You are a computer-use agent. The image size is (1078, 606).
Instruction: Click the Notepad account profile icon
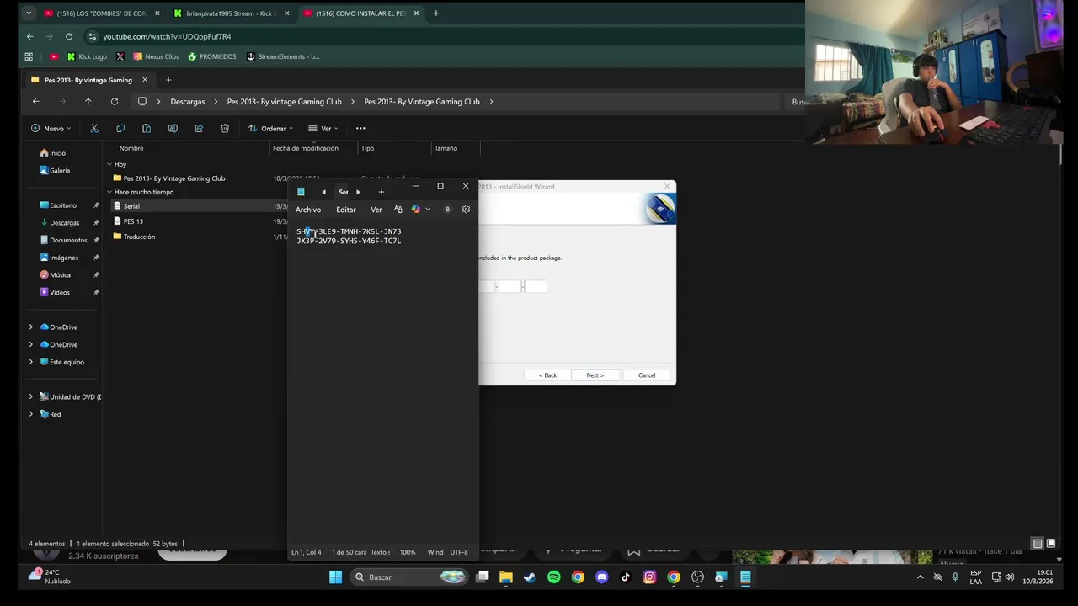pos(447,209)
